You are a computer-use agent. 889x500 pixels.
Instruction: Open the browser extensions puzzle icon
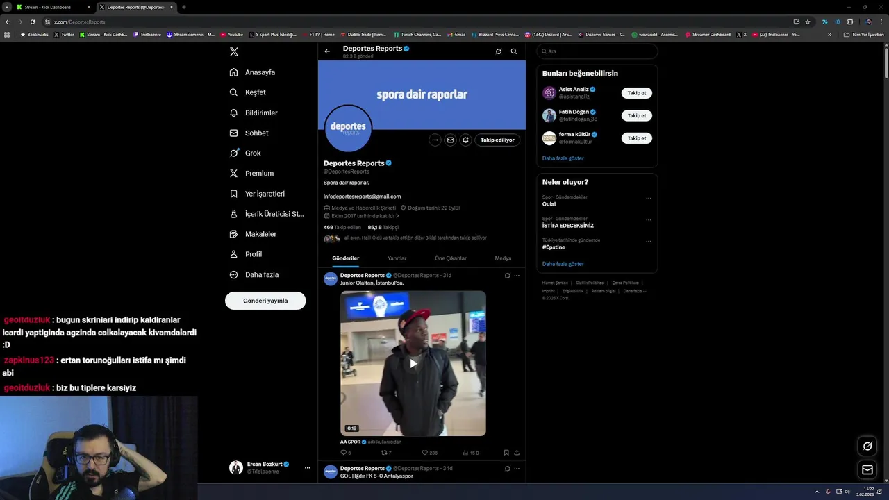pos(850,22)
